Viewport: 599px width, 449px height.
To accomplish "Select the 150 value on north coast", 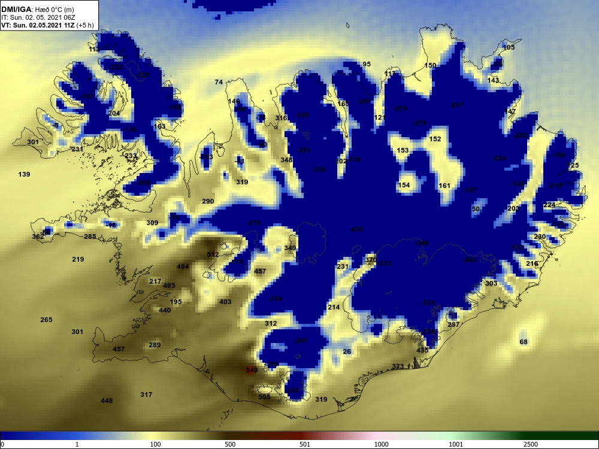I will tap(430, 65).
